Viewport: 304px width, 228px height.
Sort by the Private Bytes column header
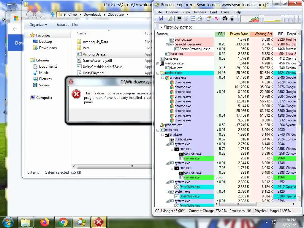click(239, 34)
